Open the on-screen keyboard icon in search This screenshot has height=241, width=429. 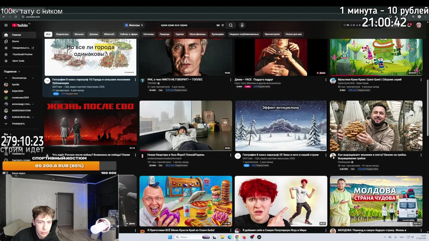218,25
